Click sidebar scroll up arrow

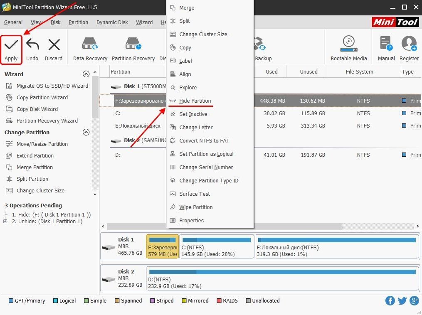coord(95,72)
